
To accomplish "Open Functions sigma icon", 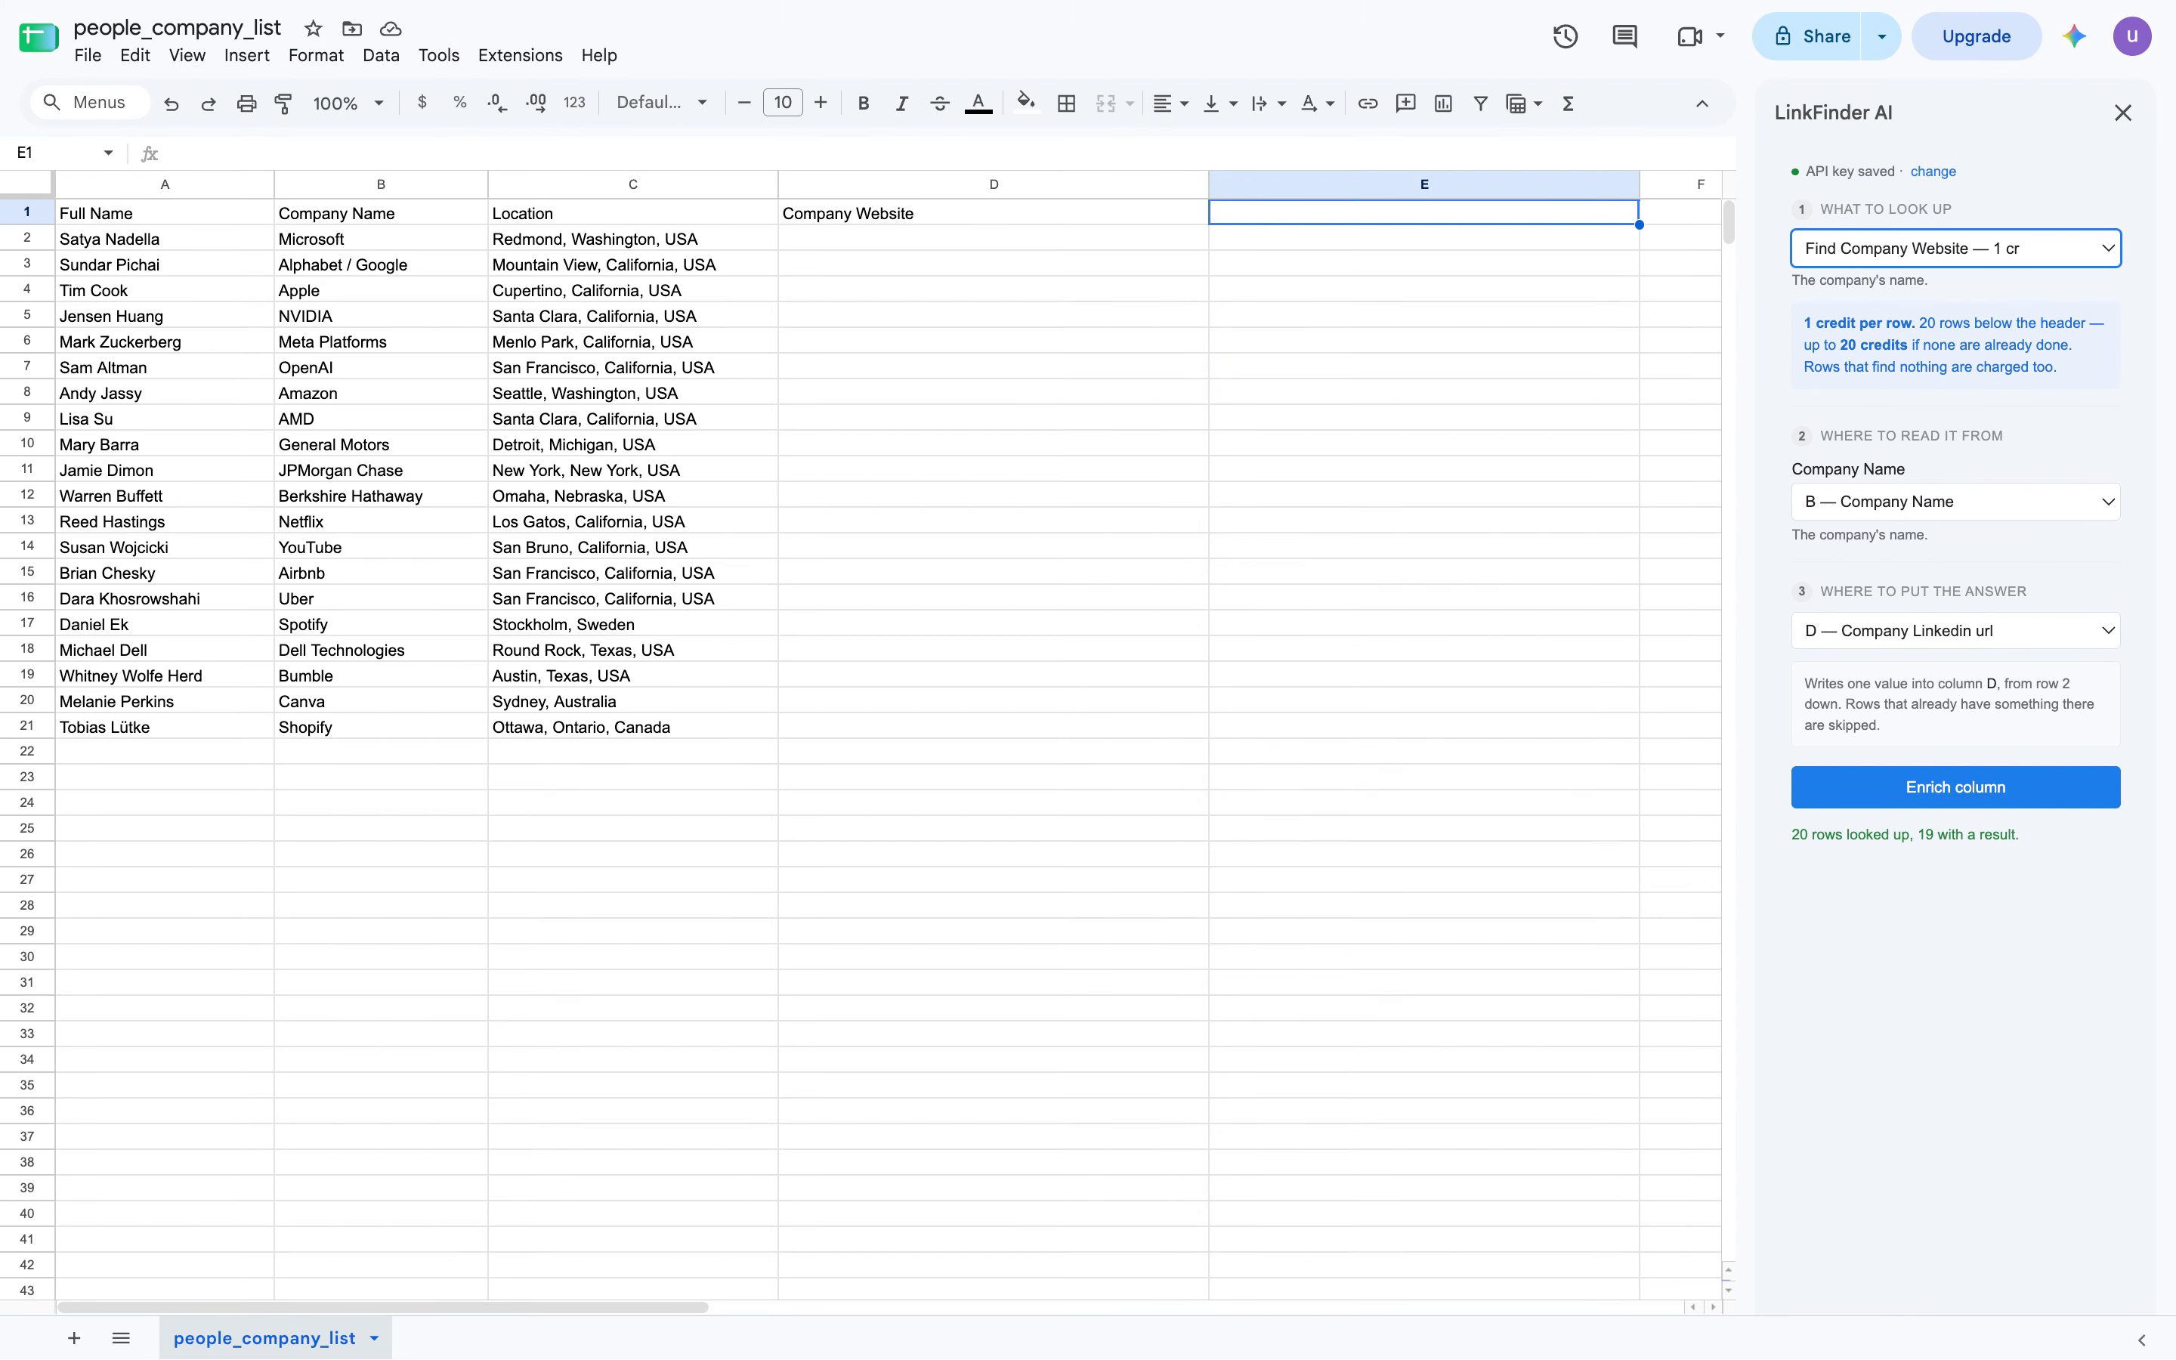I will point(1569,104).
